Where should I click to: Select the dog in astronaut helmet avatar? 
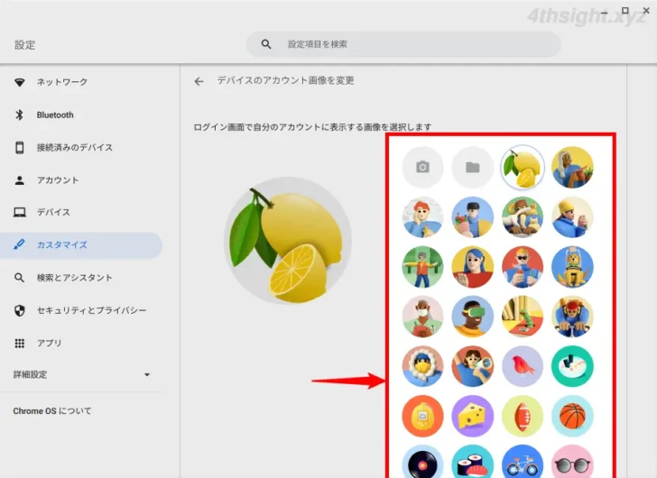pyautogui.click(x=572, y=267)
